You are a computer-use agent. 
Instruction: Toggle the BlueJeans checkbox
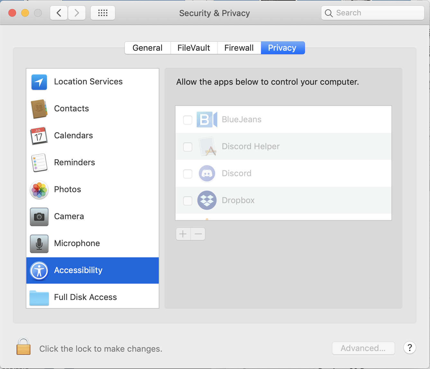click(x=188, y=120)
